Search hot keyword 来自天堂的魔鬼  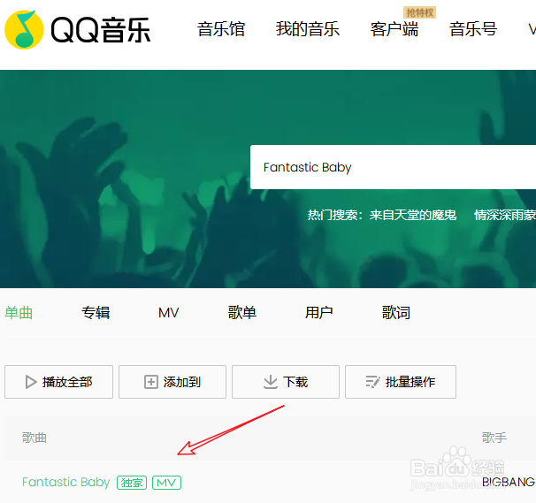(x=412, y=215)
